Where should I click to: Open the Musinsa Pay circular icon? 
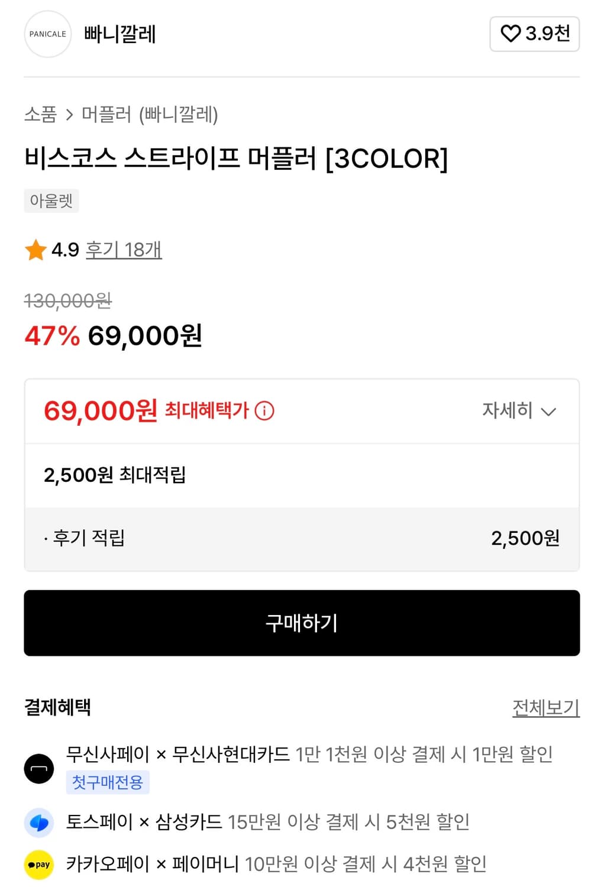pyautogui.click(x=39, y=769)
